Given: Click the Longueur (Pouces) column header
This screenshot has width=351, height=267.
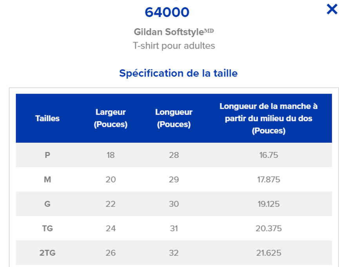Looking at the screenshot, I should 174,118.
